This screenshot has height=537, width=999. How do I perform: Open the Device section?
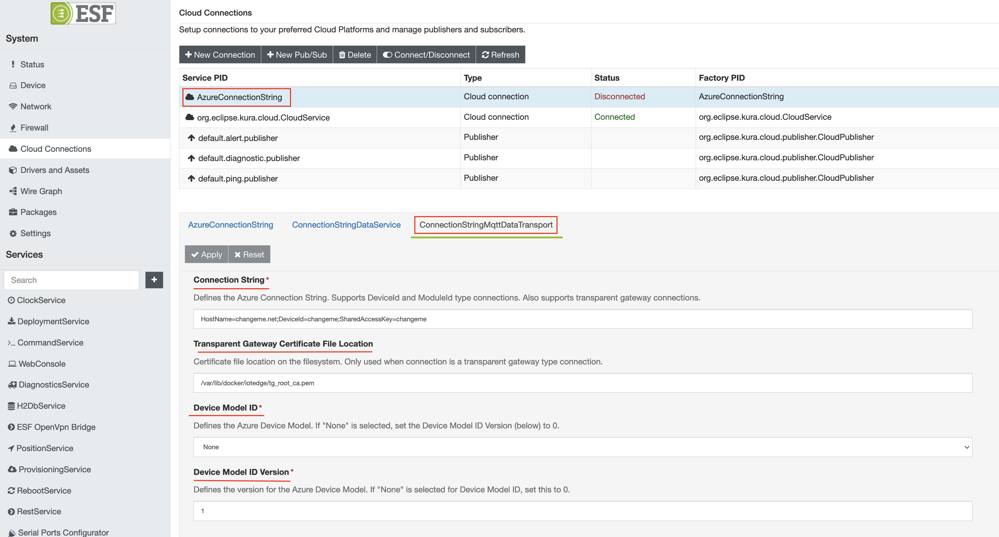point(33,85)
